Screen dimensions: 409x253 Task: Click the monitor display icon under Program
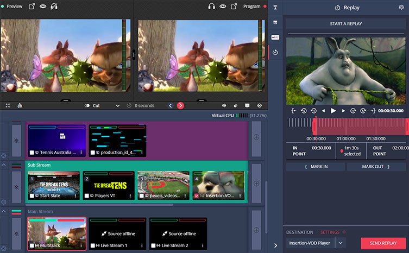pos(247,106)
